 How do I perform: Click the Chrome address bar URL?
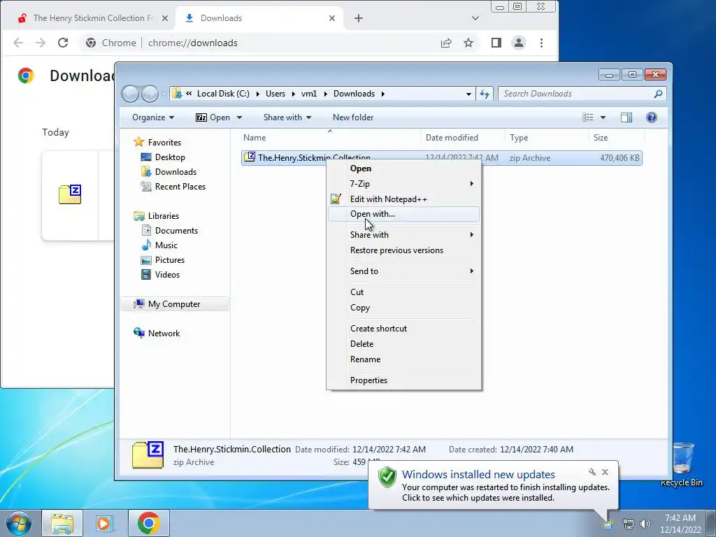[x=193, y=43]
